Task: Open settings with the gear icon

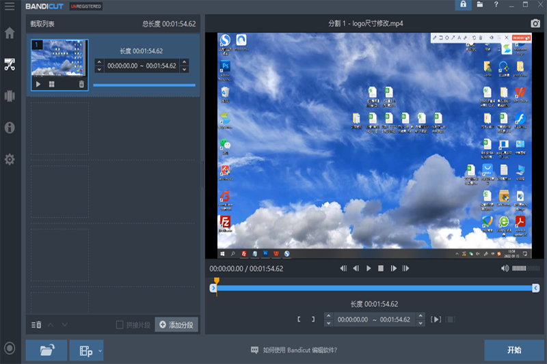Action: point(10,159)
